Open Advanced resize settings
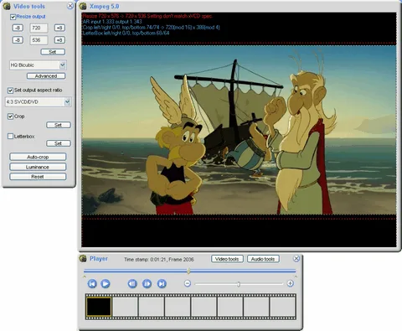 (46, 76)
